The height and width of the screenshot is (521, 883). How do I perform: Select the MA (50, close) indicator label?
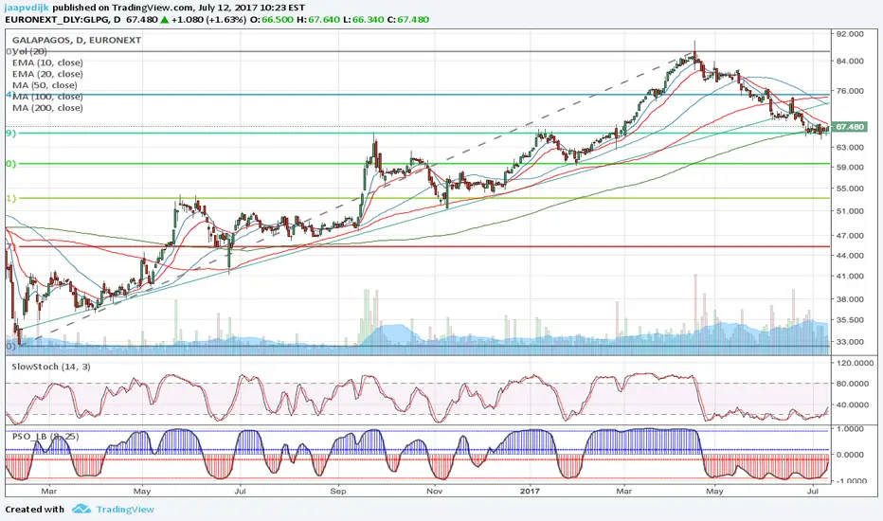[x=45, y=85]
